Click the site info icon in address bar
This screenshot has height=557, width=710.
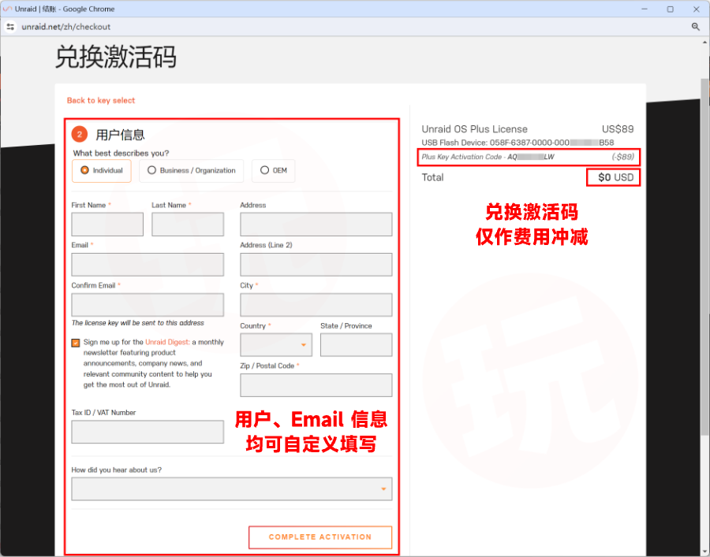(x=10, y=27)
